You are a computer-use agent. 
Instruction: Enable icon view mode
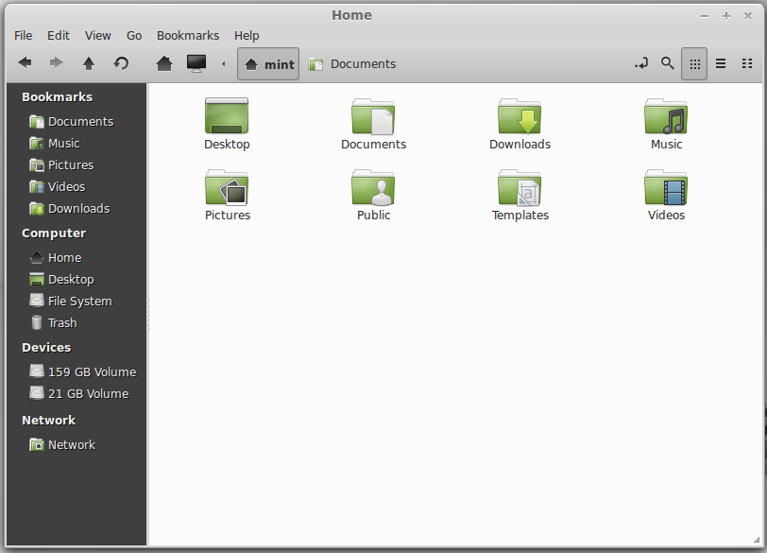pyautogui.click(x=694, y=63)
